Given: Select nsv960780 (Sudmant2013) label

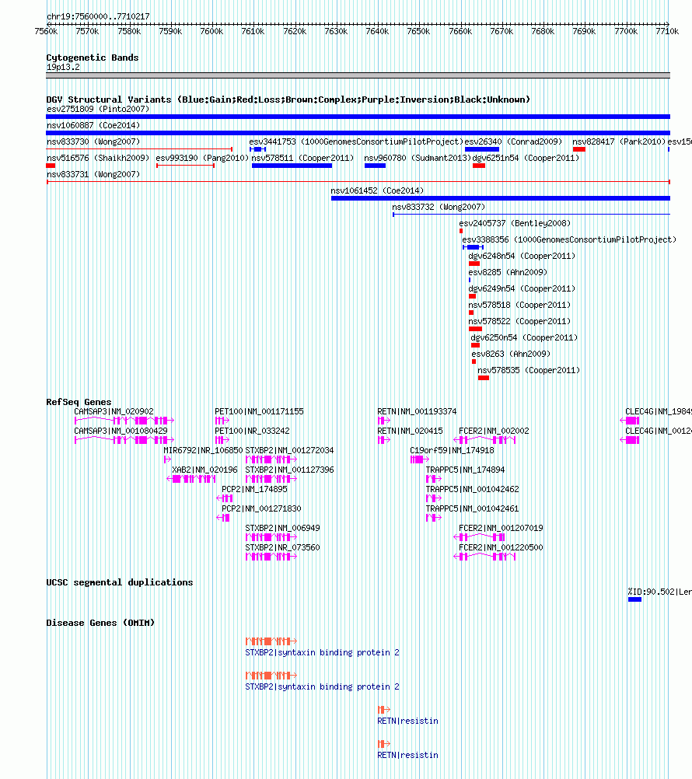Looking at the screenshot, I should [x=418, y=158].
